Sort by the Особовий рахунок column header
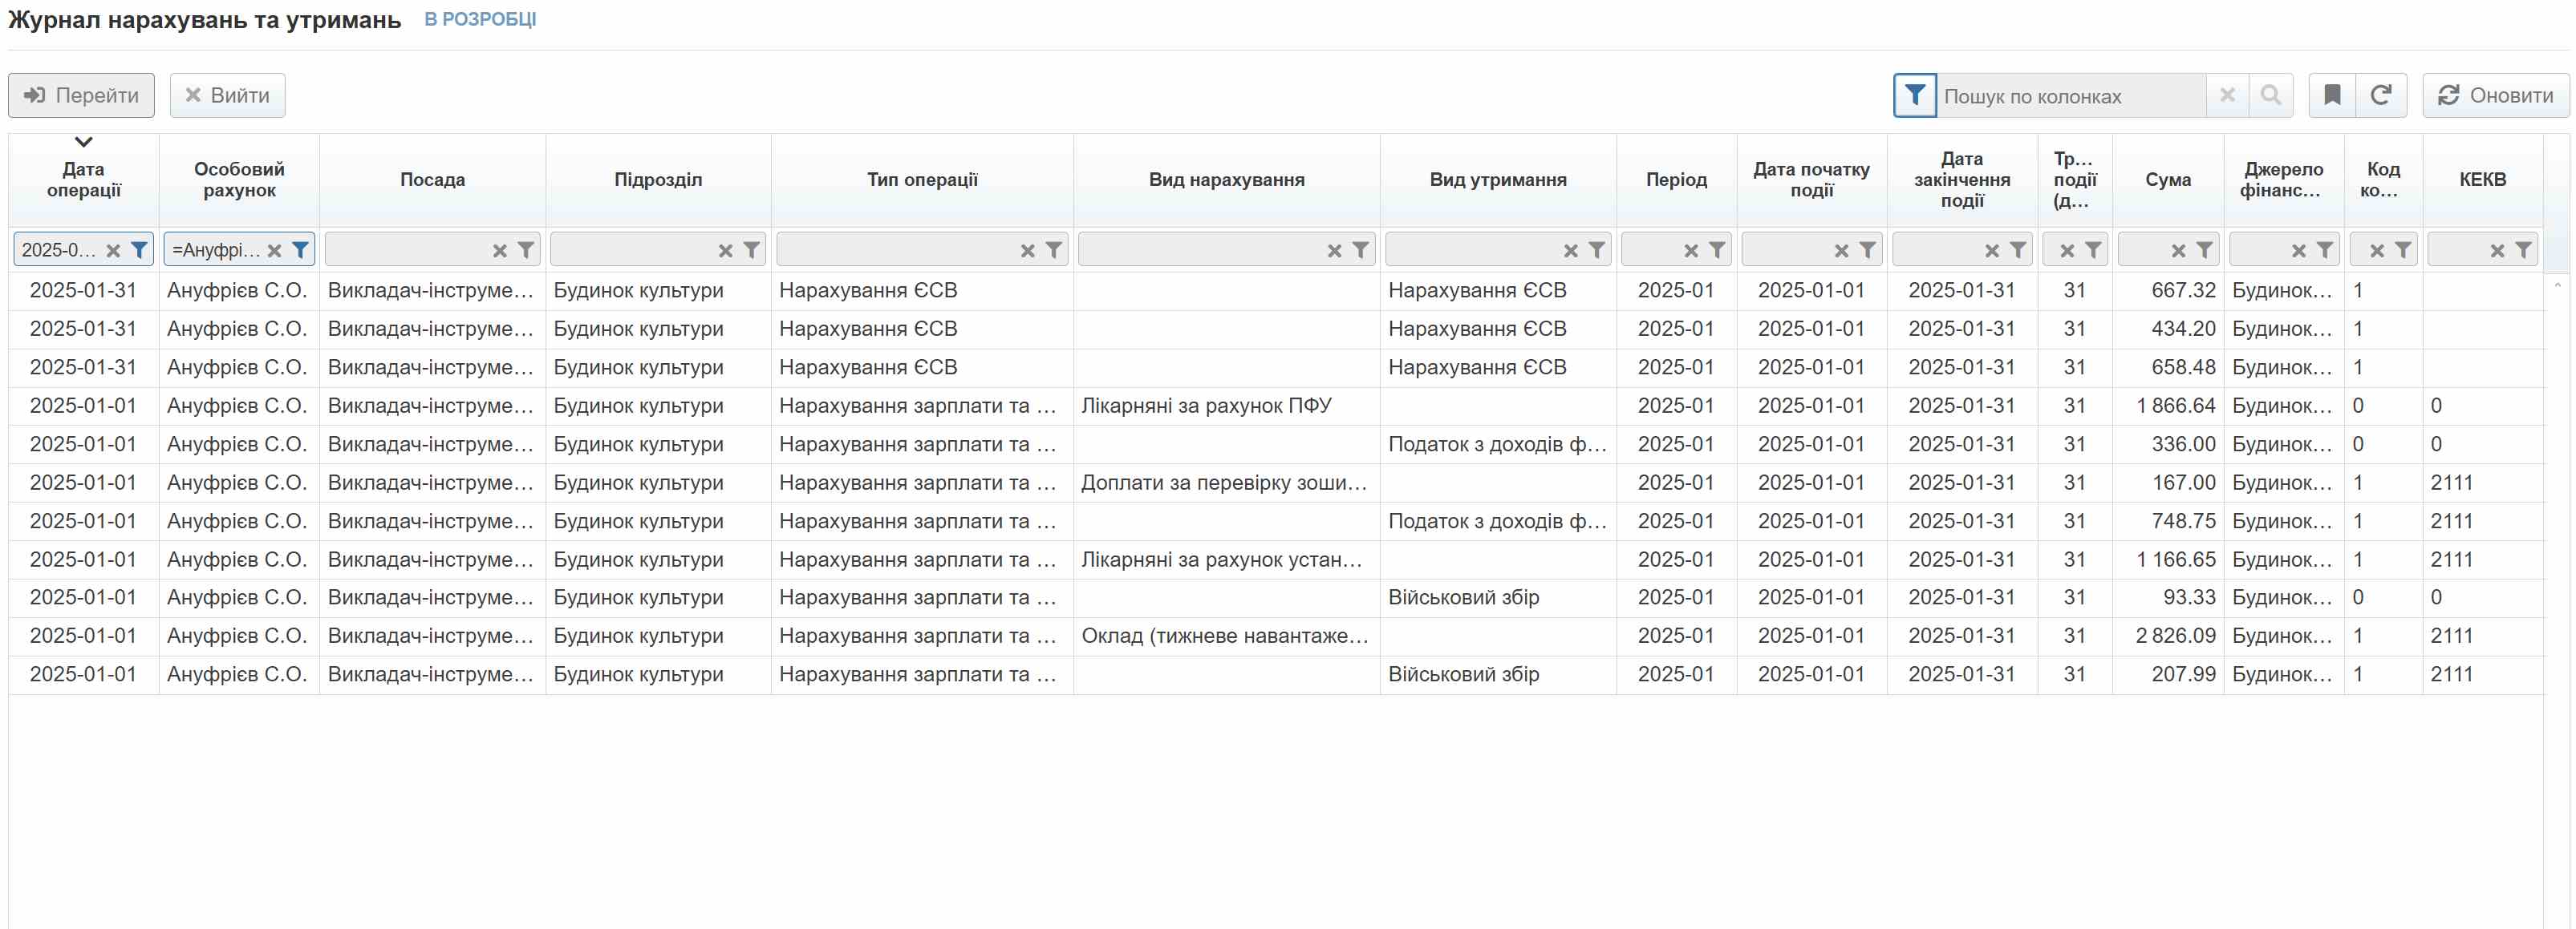Image resolution: width=2576 pixels, height=929 pixels. click(x=239, y=180)
